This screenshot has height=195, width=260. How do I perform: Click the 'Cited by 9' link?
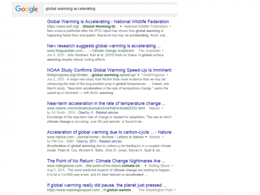click(x=85, y=113)
